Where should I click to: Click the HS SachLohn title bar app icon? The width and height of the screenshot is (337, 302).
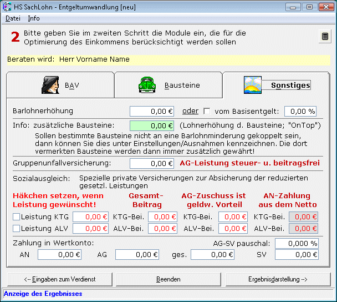click(x=7, y=7)
